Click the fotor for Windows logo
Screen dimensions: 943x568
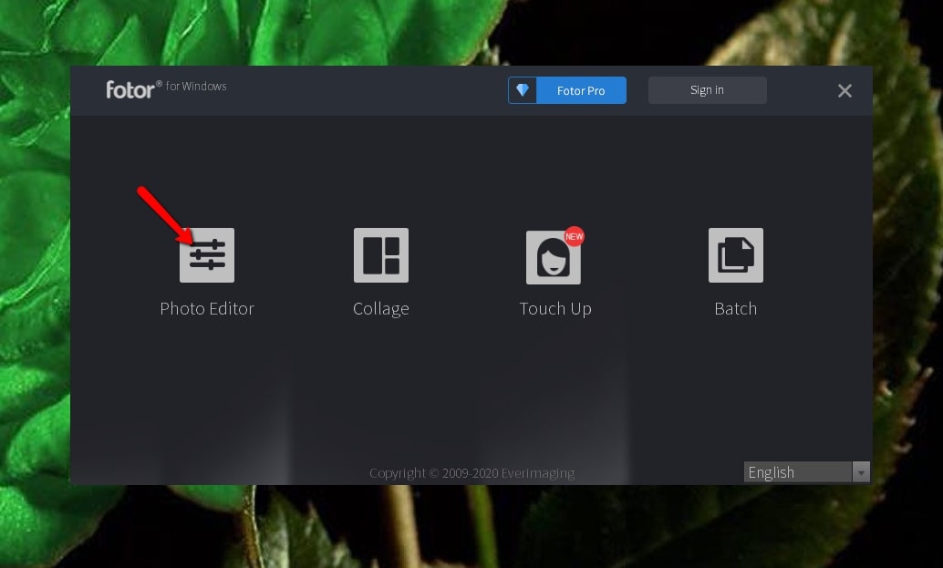166,89
